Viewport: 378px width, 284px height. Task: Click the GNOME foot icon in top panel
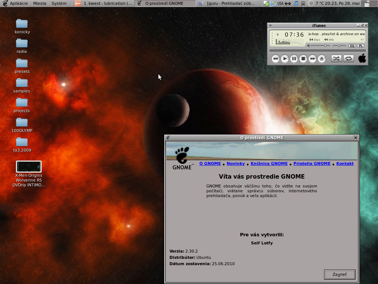click(5, 3)
